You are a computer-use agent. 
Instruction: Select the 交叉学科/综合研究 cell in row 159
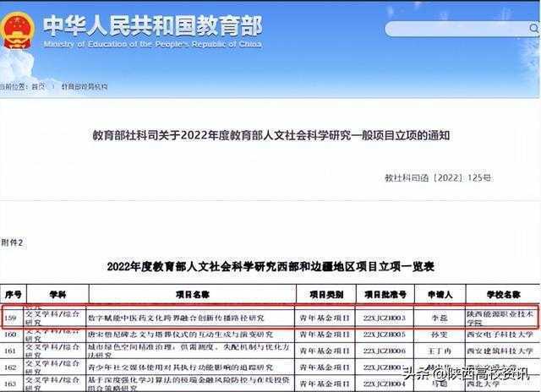pyautogui.click(x=52, y=318)
